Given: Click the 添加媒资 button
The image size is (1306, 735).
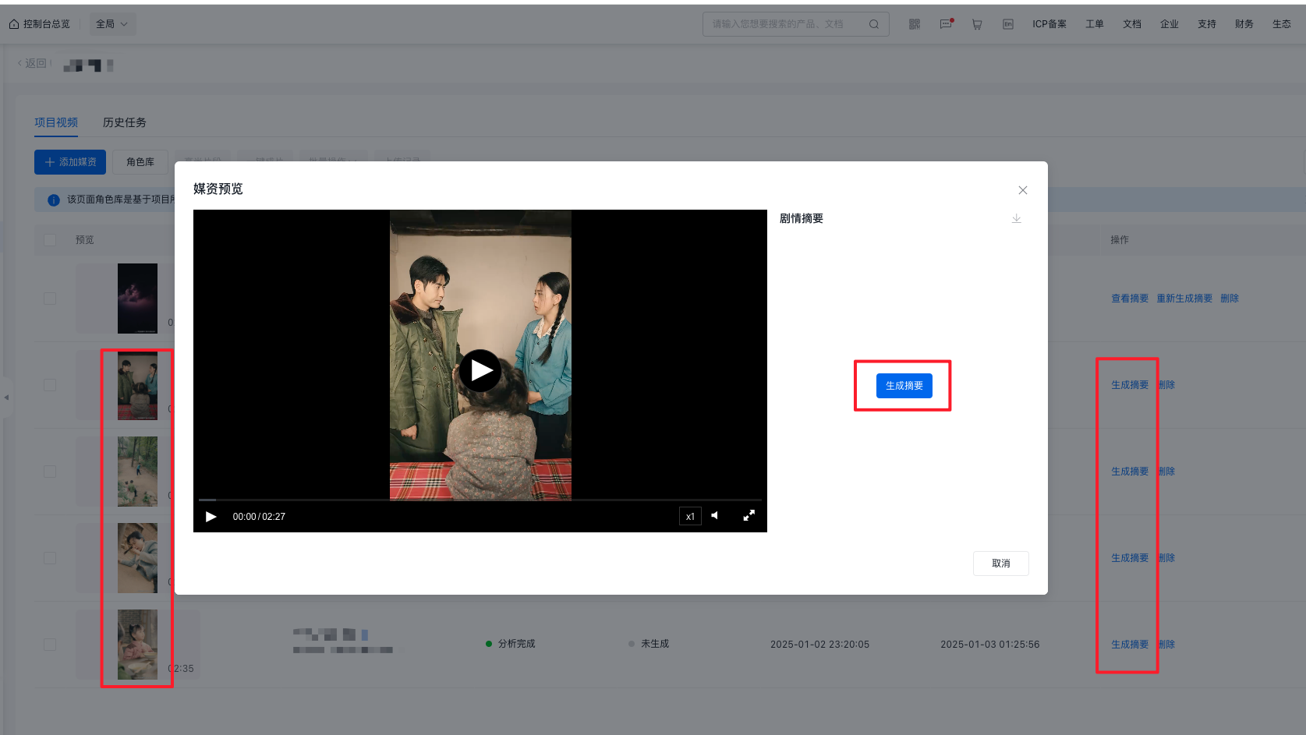Looking at the screenshot, I should tap(70, 162).
